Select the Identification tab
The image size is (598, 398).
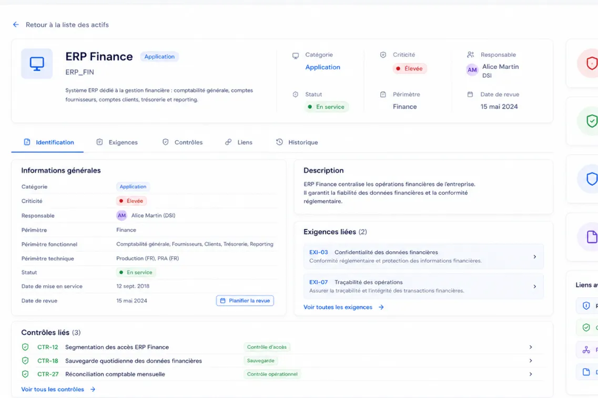[48, 142]
